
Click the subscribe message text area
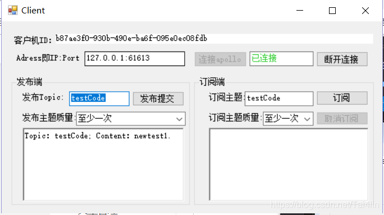pos(289,165)
